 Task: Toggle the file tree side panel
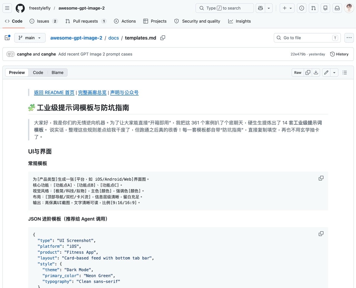pyautogui.click(x=8, y=38)
